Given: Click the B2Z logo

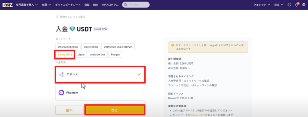Looking at the screenshot, I should click(8, 5).
